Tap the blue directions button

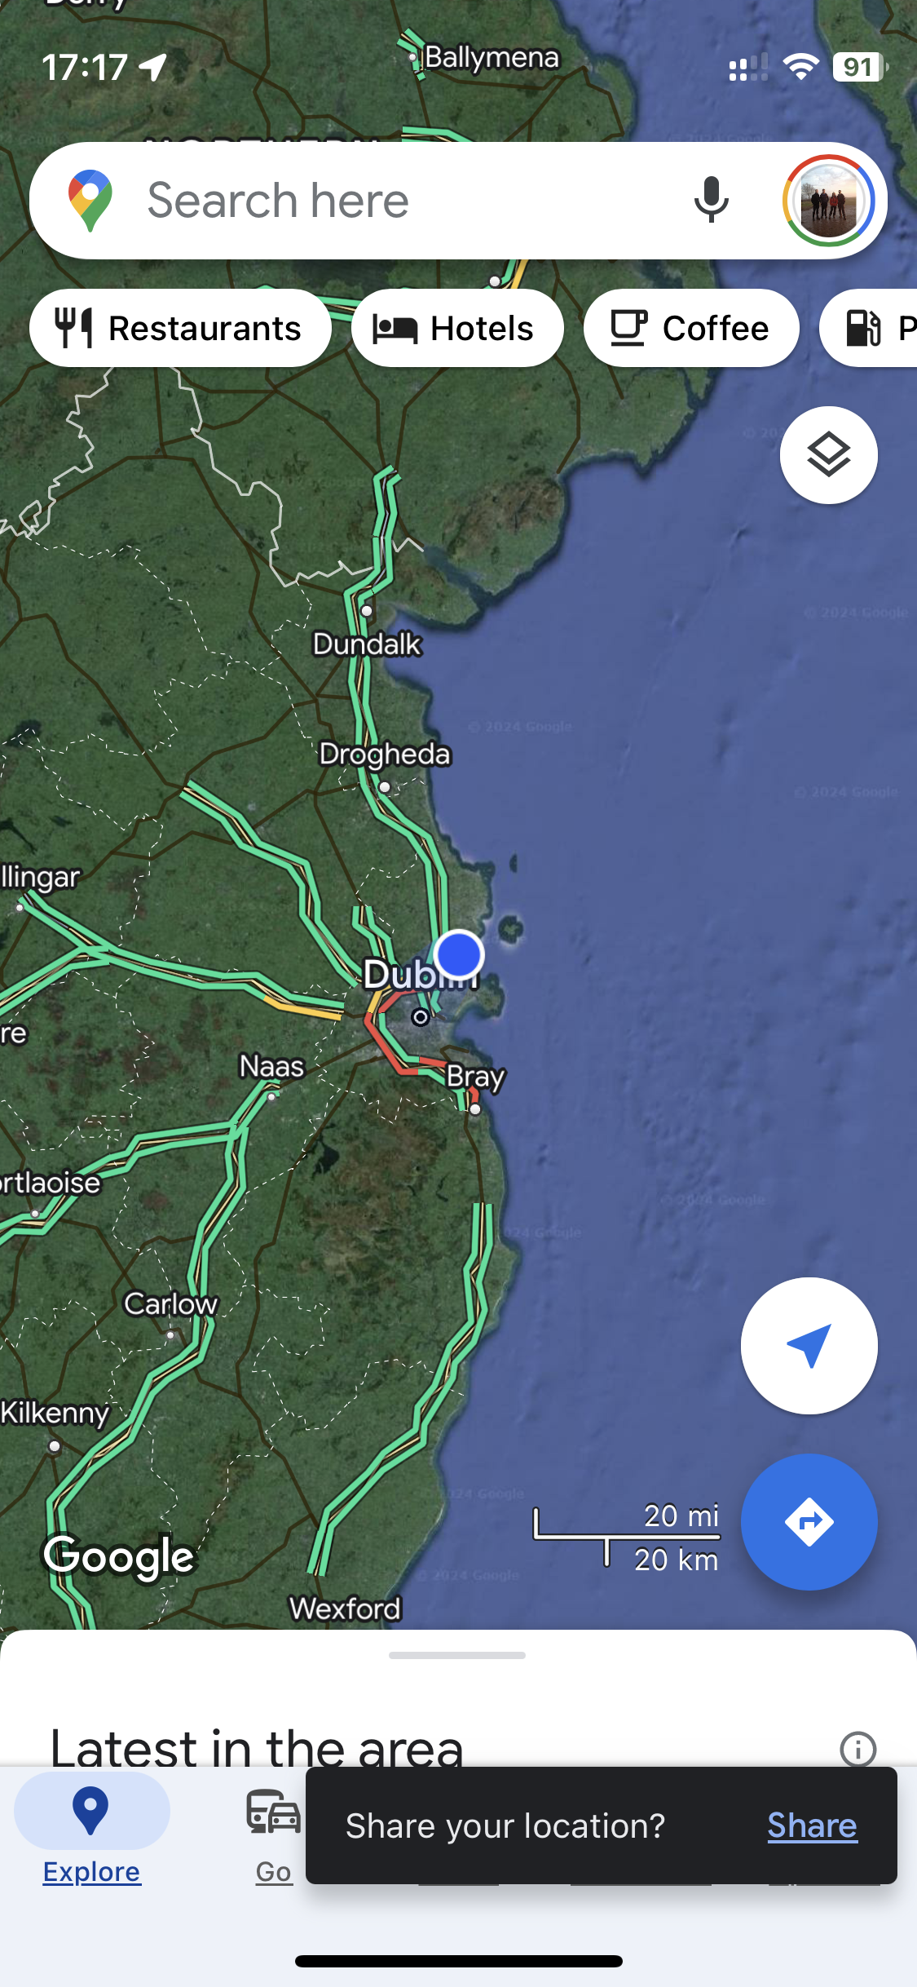coord(809,1522)
